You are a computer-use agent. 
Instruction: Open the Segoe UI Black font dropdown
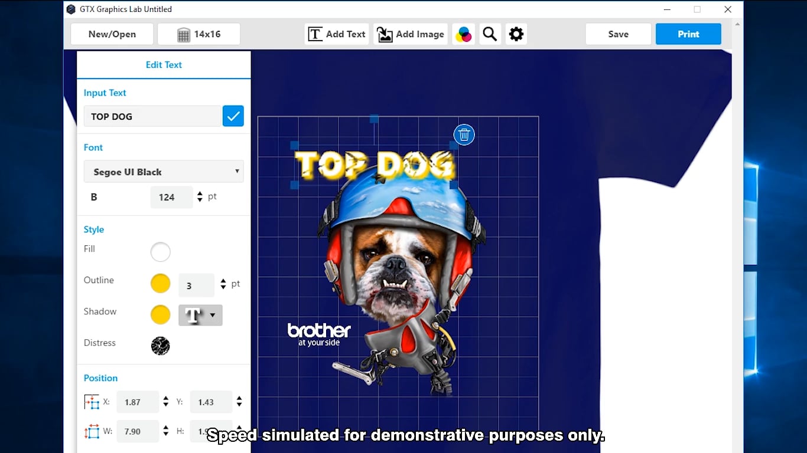pyautogui.click(x=164, y=172)
